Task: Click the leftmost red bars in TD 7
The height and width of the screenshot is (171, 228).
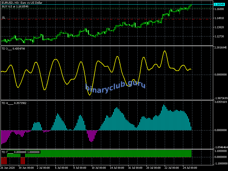Action: 4,161
